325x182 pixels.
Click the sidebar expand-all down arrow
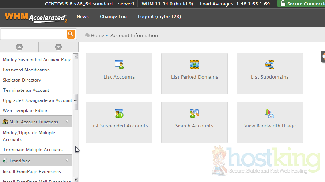[58, 47]
